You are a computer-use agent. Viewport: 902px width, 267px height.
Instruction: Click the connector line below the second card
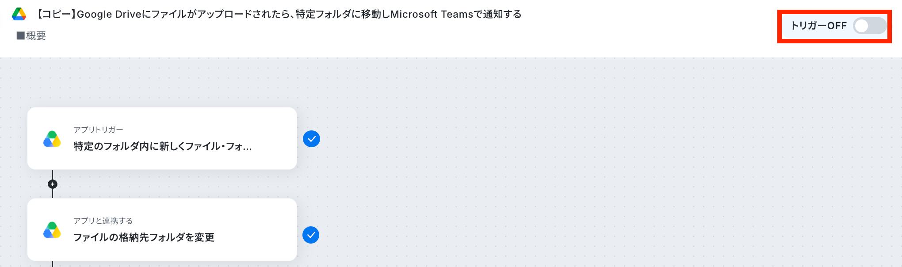pos(52,264)
